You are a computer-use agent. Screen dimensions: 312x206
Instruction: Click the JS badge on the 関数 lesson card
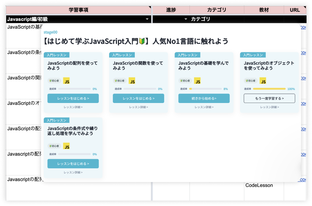132,81
